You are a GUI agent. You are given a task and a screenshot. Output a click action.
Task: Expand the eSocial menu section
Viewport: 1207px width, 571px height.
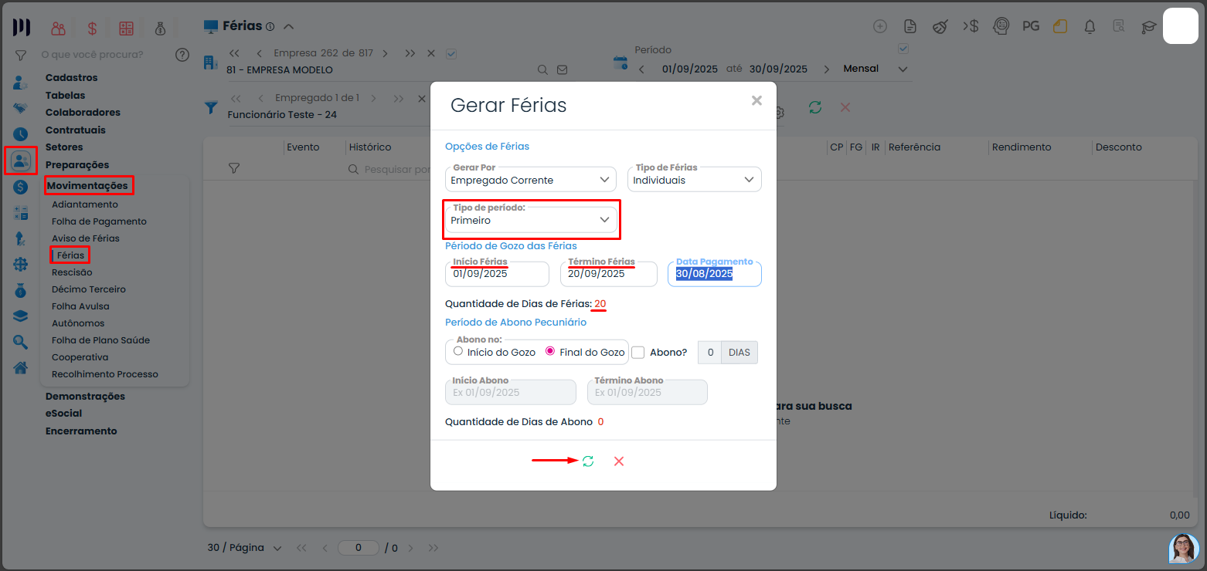63,413
